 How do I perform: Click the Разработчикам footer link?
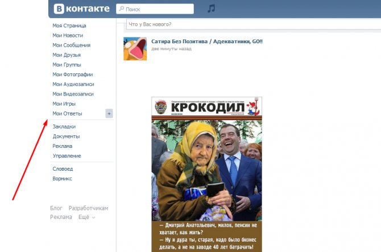[88, 208]
